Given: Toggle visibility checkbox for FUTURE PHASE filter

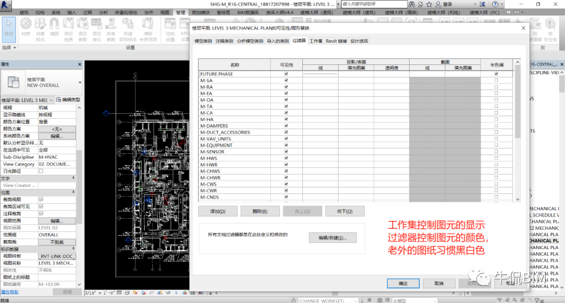Looking at the screenshot, I should (x=286, y=73).
